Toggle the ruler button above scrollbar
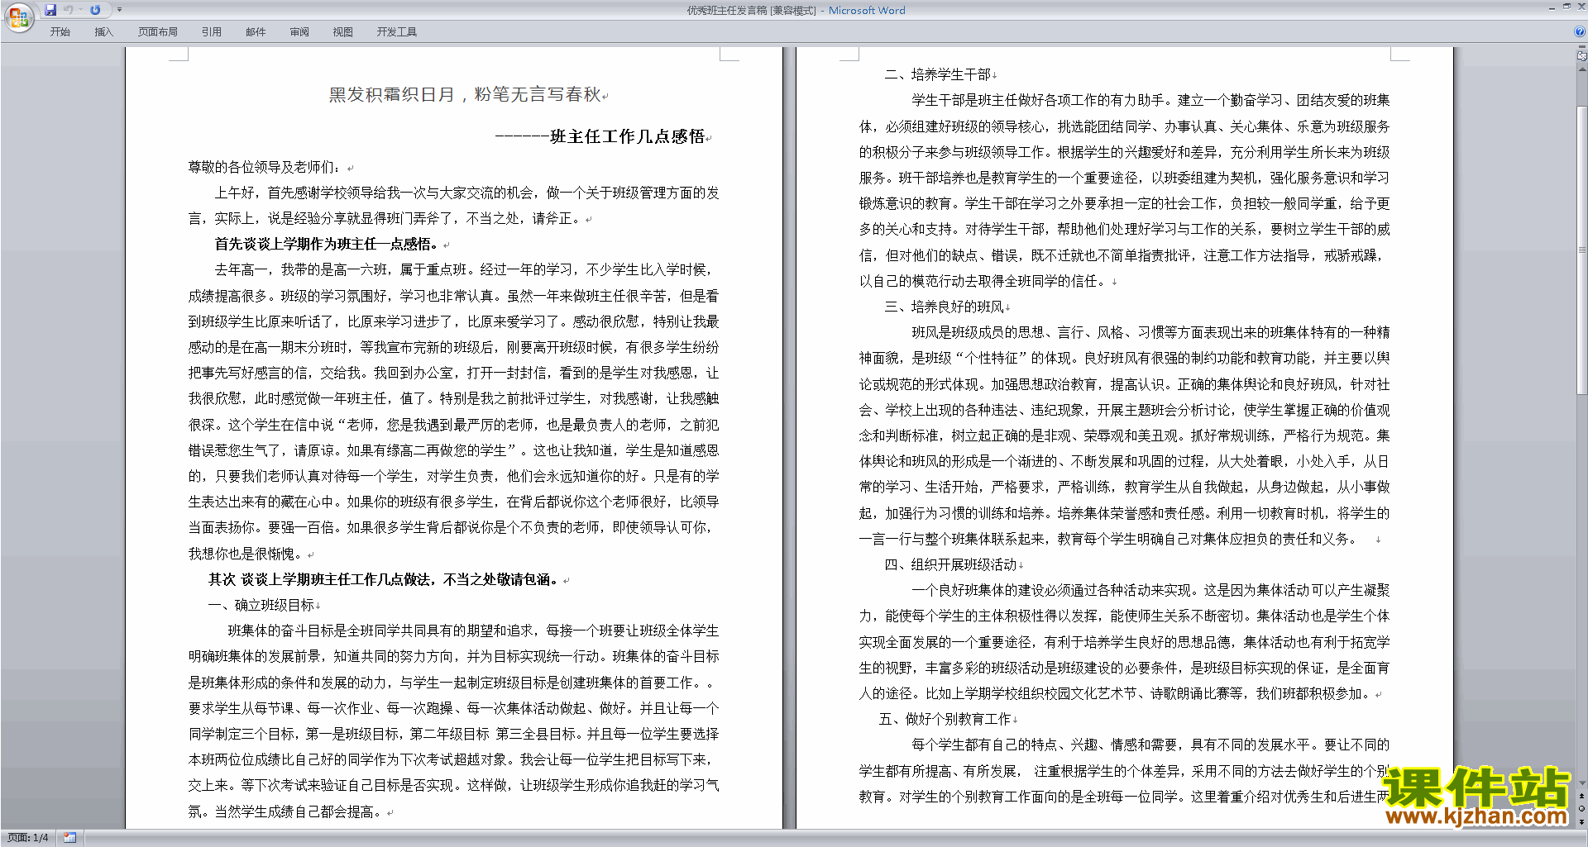The height and width of the screenshot is (847, 1588). [x=1582, y=55]
